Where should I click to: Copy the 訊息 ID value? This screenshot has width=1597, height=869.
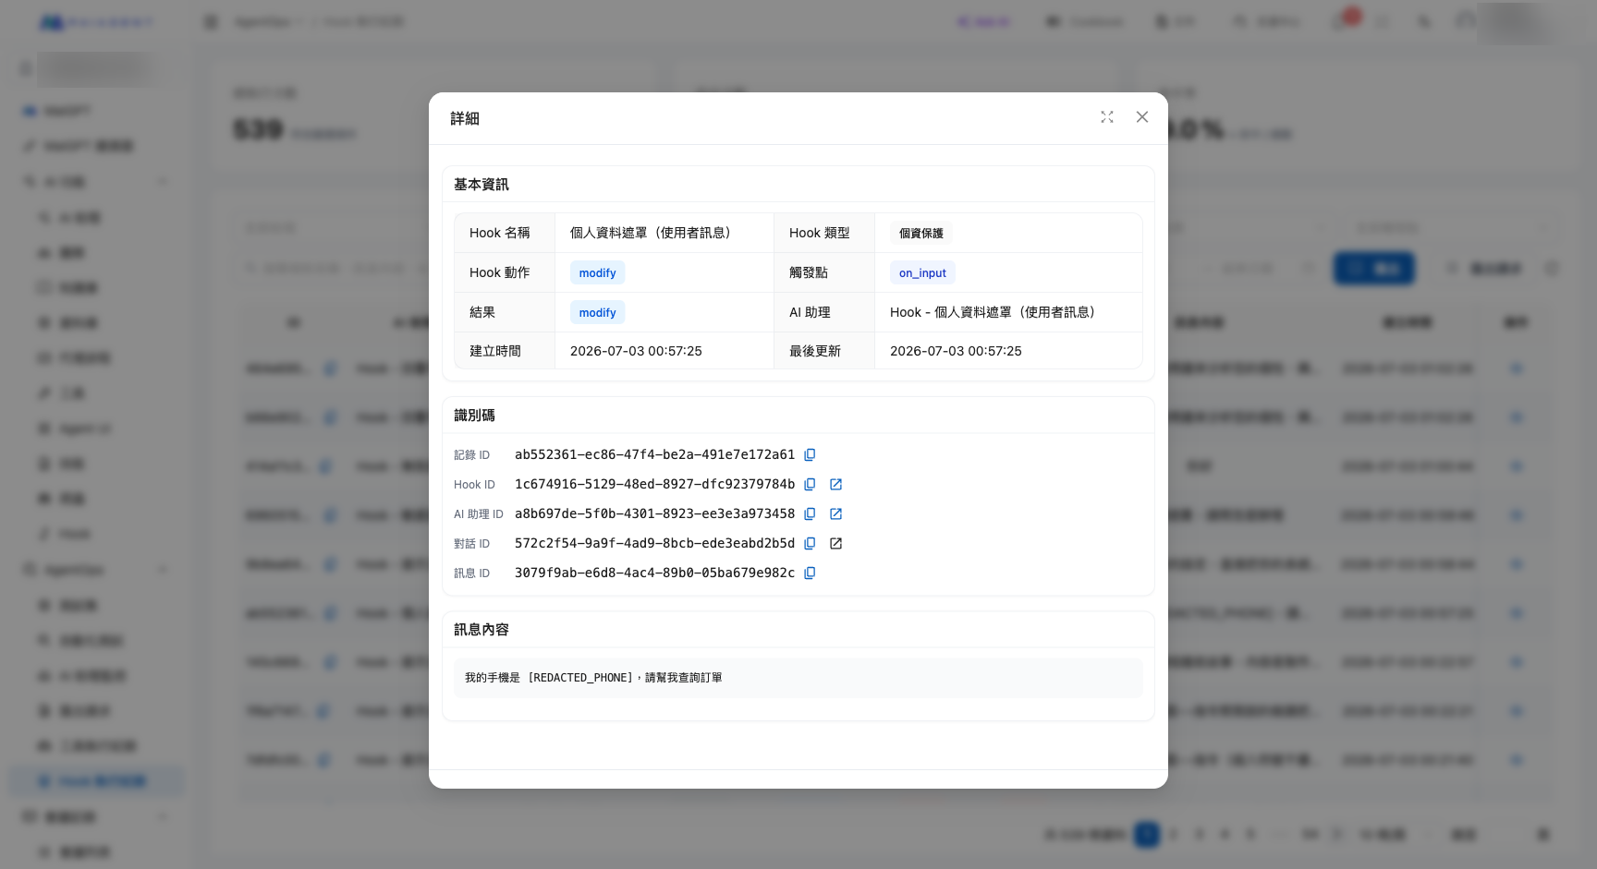[x=810, y=573]
